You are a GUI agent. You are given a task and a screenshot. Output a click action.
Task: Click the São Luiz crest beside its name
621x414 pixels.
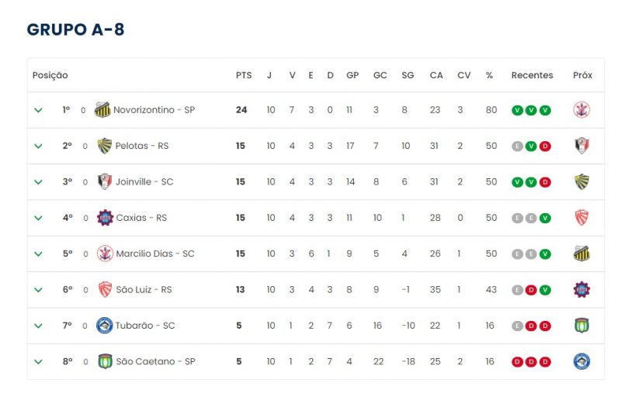104,289
